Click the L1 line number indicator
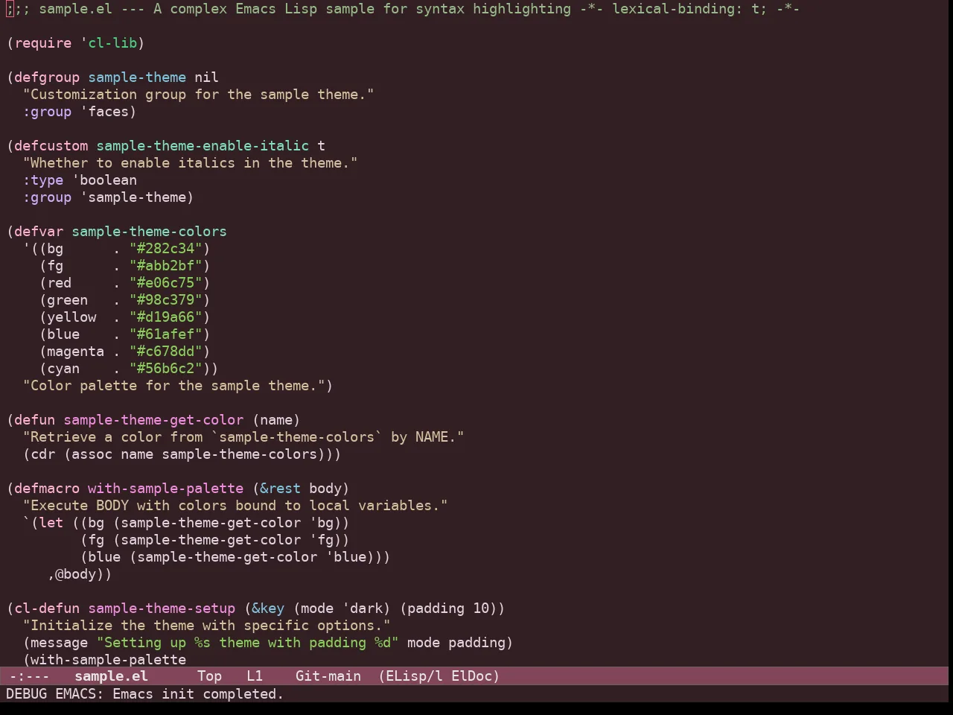 point(255,676)
